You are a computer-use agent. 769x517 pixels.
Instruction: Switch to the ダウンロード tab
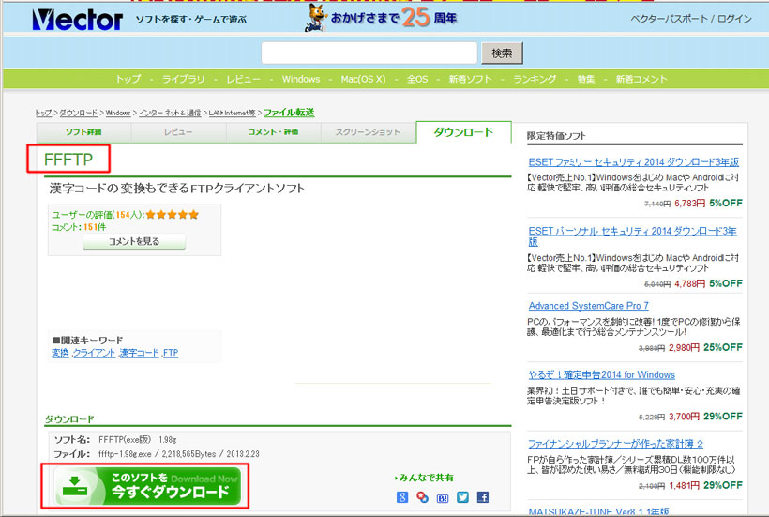[463, 132]
